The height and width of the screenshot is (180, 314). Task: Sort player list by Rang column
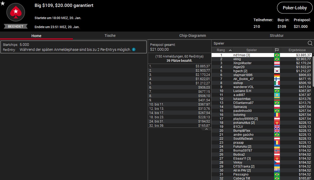pos(222,50)
